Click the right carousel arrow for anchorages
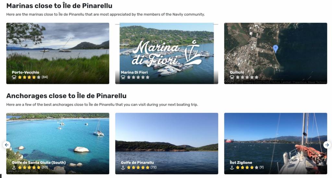Screen dimensions: 332x178 [x=327, y=145]
